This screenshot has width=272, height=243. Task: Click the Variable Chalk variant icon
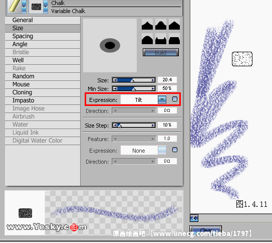tap(36, 7)
